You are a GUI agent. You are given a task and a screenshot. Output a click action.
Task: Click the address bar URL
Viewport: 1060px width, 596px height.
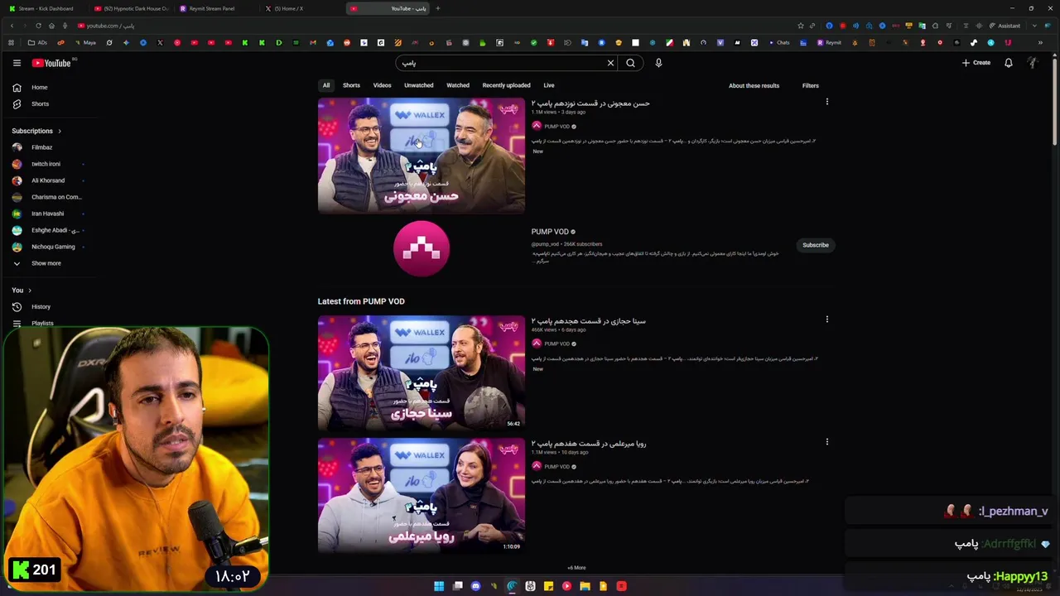tap(110, 26)
